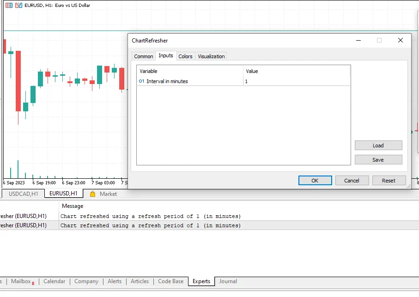Click the resize grip of the ChartRefresher dialog
This screenshot has height=297, width=419.
[408, 186]
